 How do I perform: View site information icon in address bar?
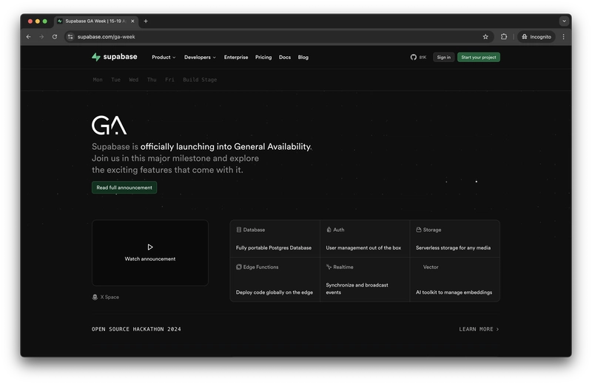pyautogui.click(x=70, y=36)
